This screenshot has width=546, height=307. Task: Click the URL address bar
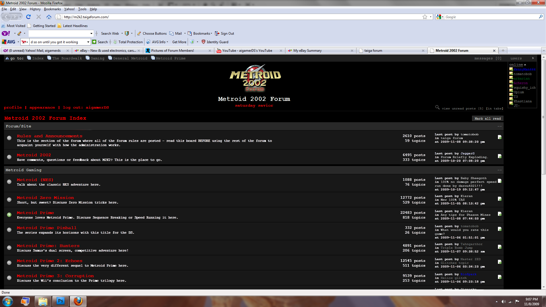242,17
